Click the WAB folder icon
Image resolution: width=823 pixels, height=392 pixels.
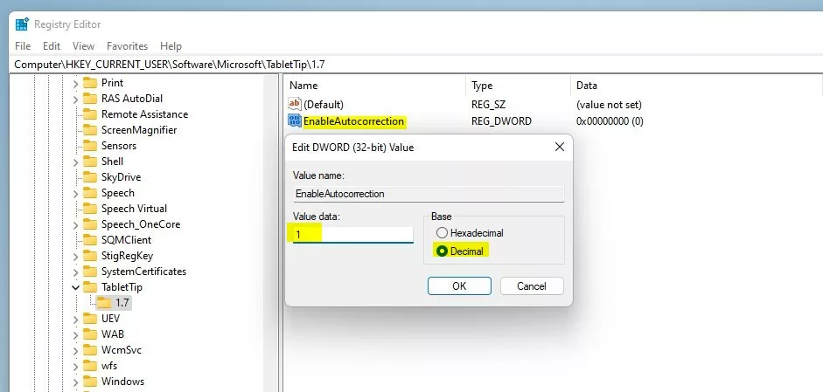(90, 334)
